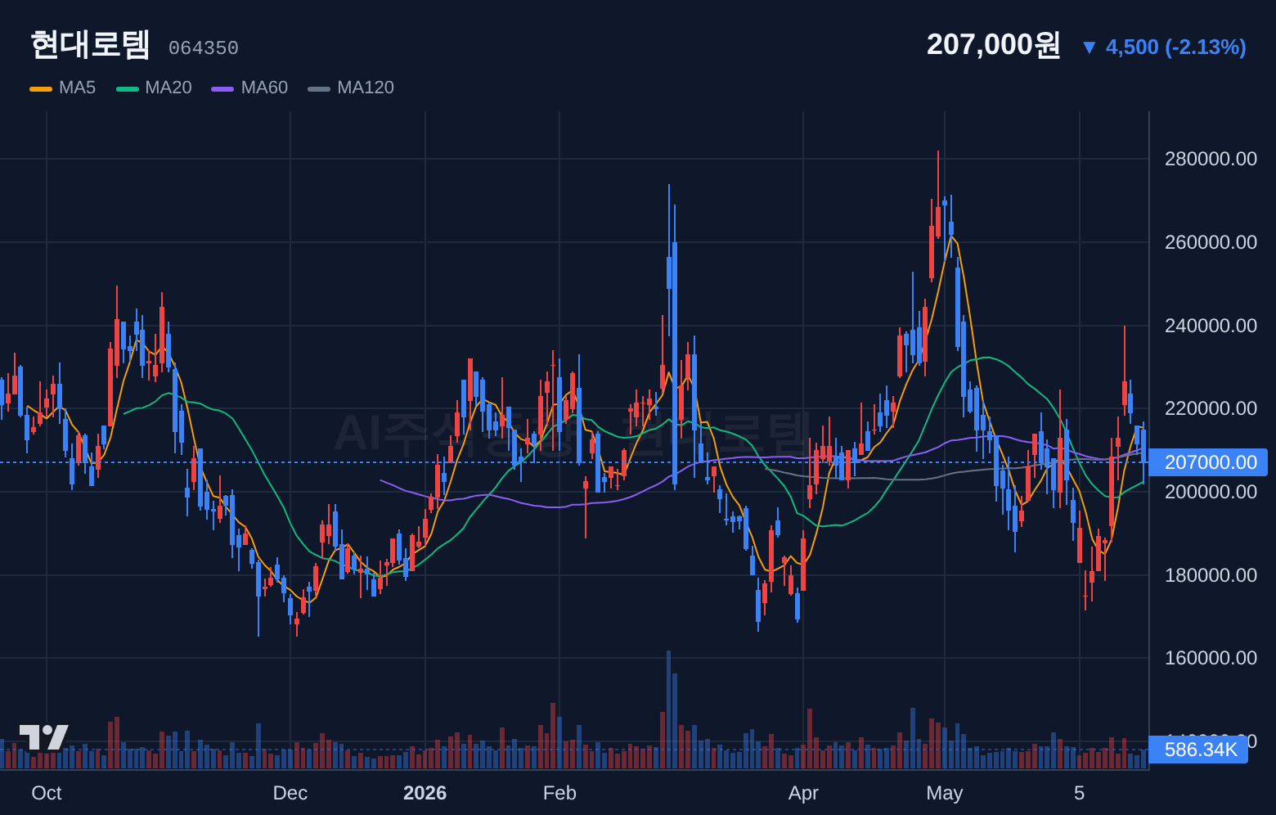Click the 207000.00 current price axis tag
Screen dimensions: 1276x815
point(1208,462)
